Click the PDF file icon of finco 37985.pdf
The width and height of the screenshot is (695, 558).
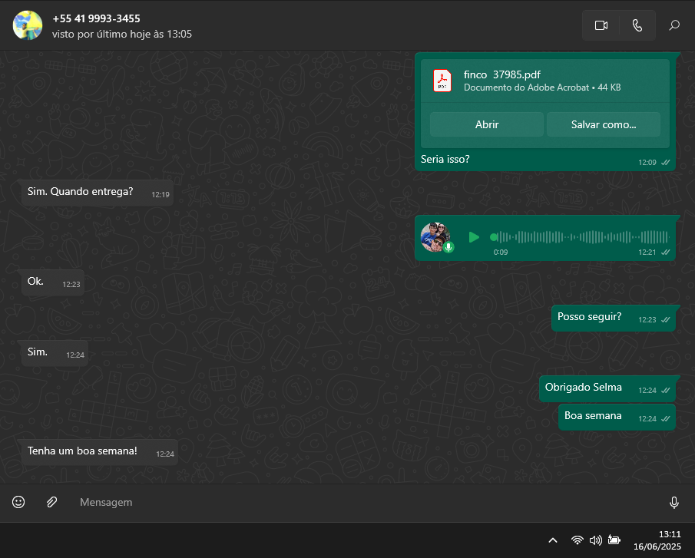click(x=442, y=81)
